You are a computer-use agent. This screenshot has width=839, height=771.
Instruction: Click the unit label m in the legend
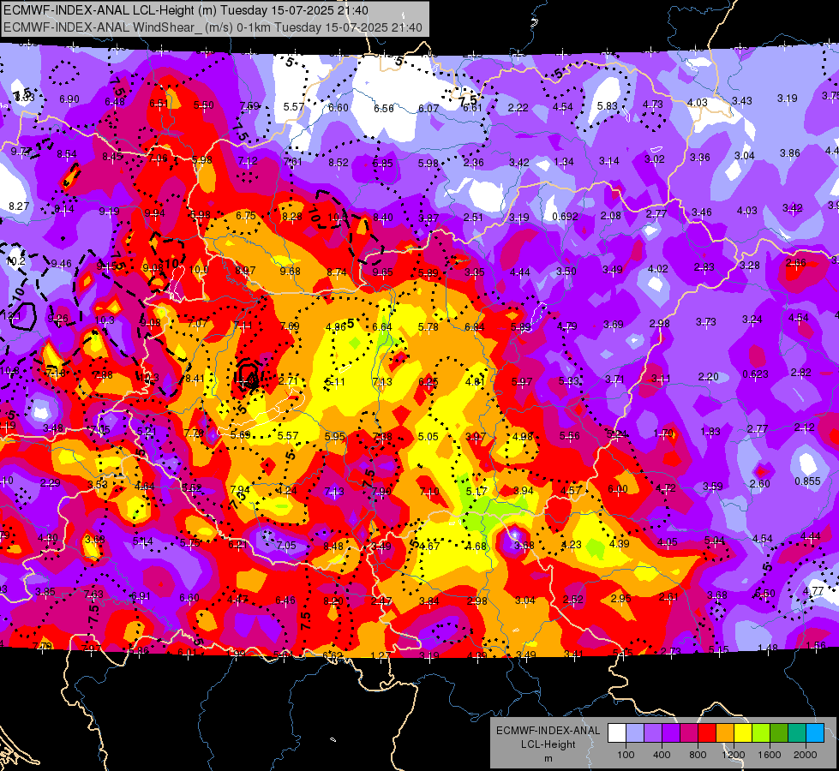548,758
